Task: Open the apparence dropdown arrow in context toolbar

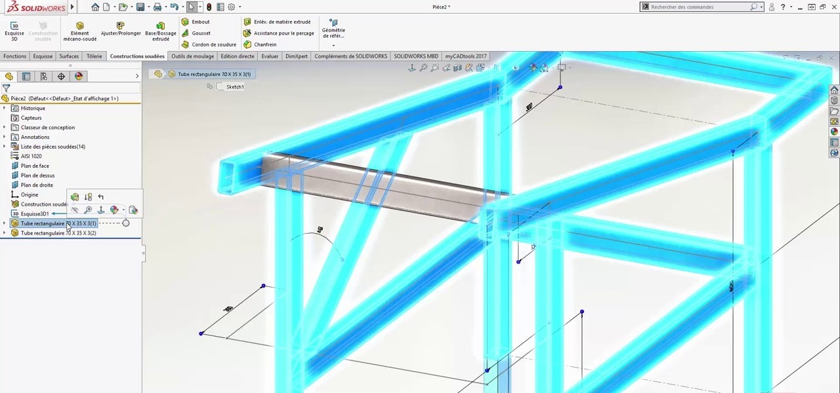Action: tap(123, 210)
